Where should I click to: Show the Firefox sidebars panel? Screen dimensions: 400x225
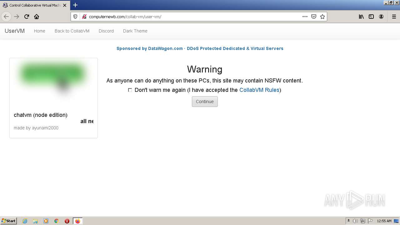(x=371, y=17)
